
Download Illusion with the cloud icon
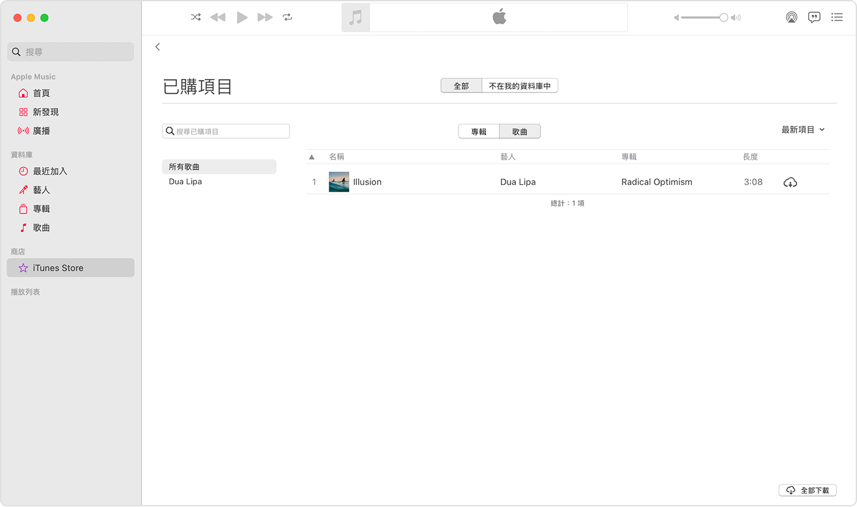(790, 182)
